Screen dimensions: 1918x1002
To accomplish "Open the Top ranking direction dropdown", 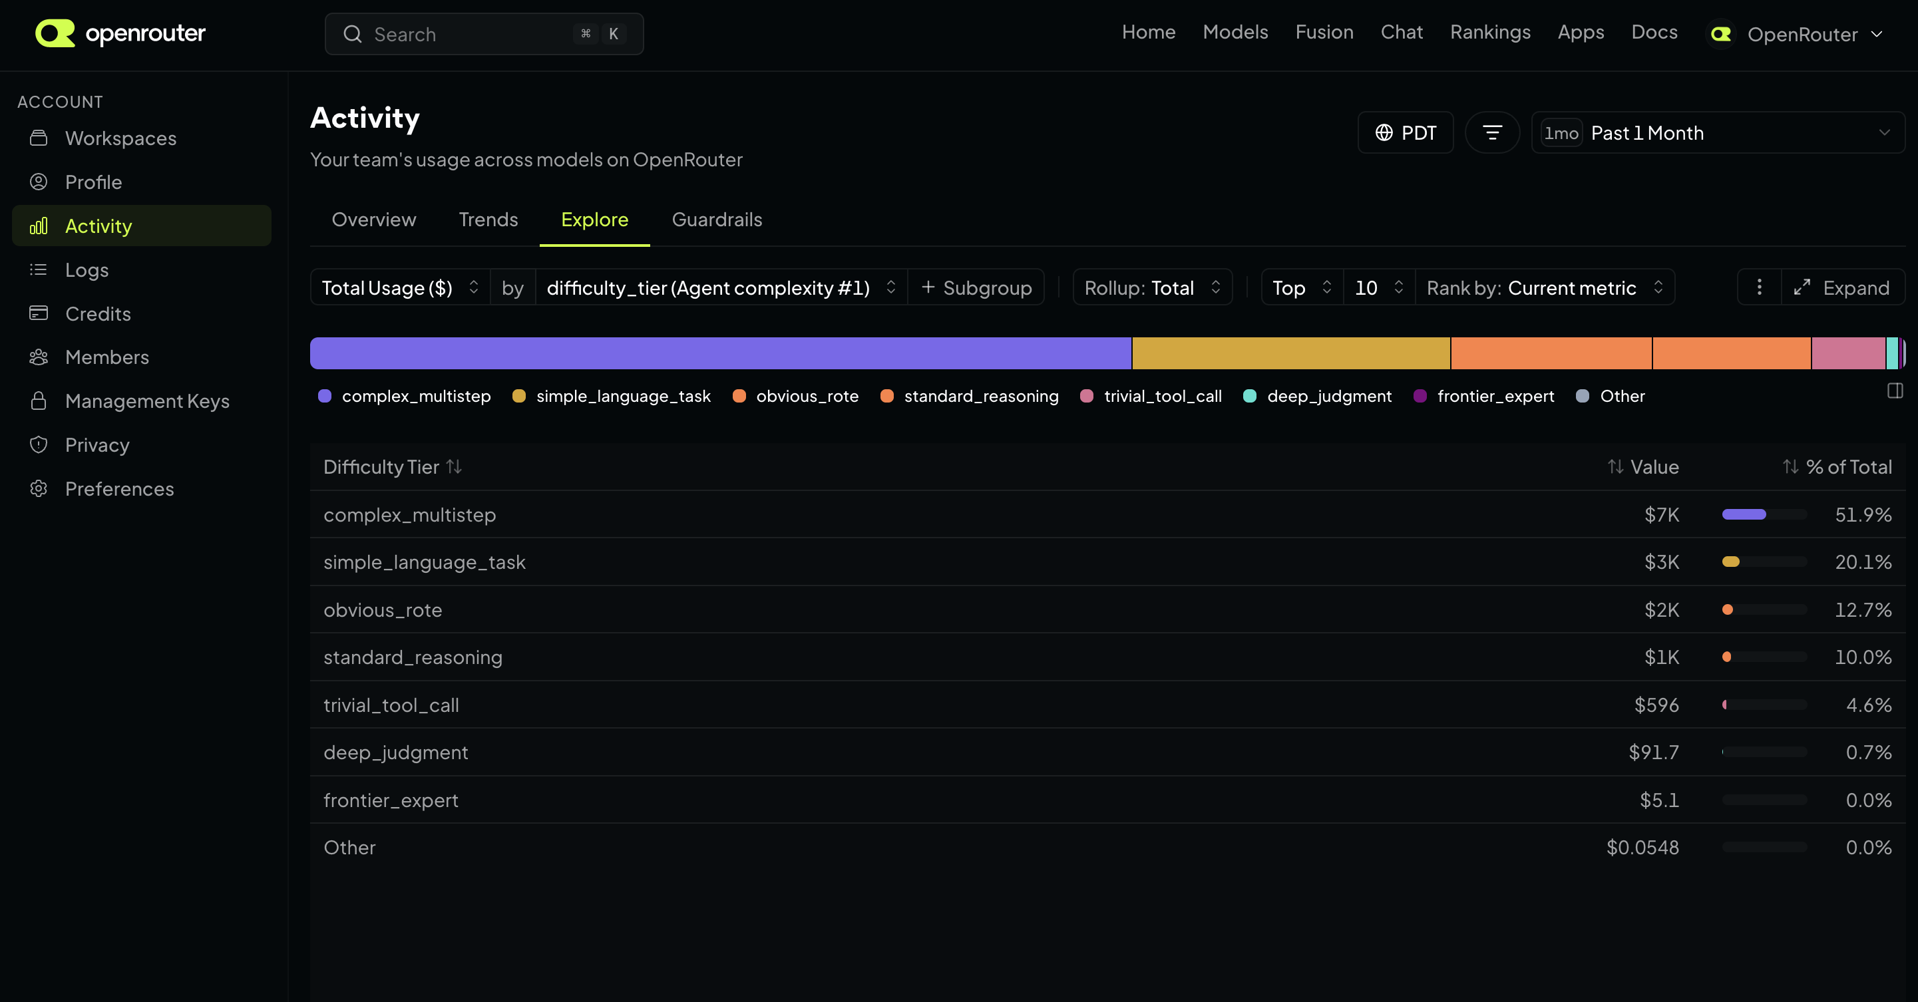I will point(1302,287).
